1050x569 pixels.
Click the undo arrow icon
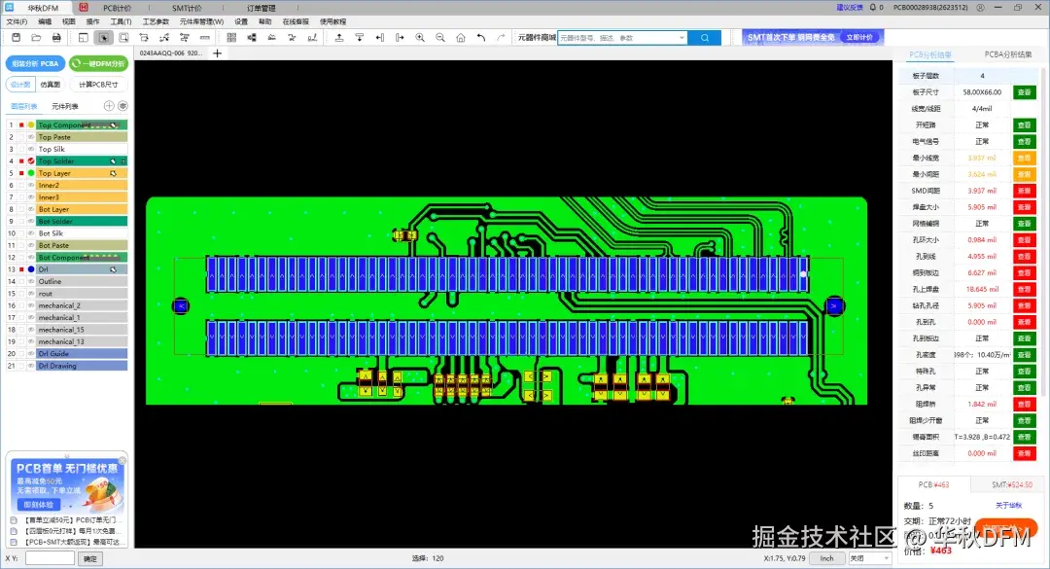pos(481,38)
